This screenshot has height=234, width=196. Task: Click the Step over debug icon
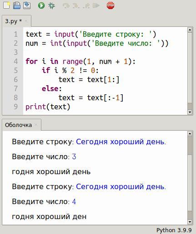[x=66, y=6]
